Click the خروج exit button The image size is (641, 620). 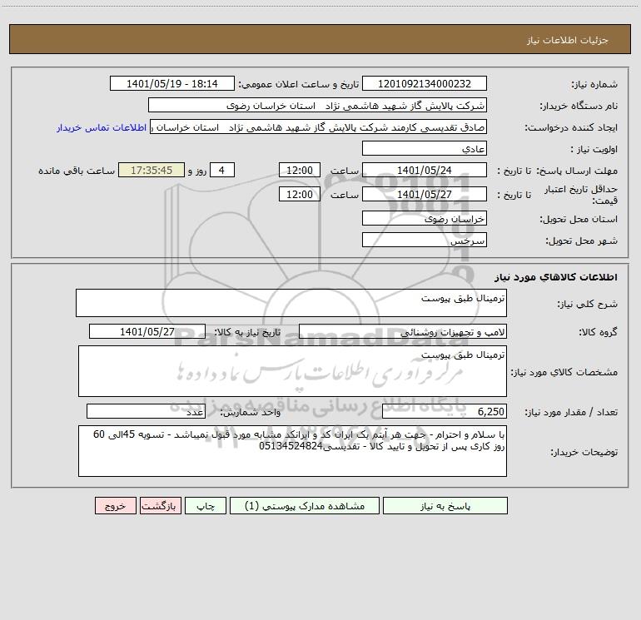pyautogui.click(x=115, y=505)
